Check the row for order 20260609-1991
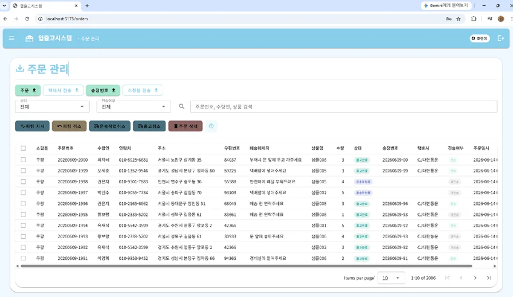 (x=23, y=258)
